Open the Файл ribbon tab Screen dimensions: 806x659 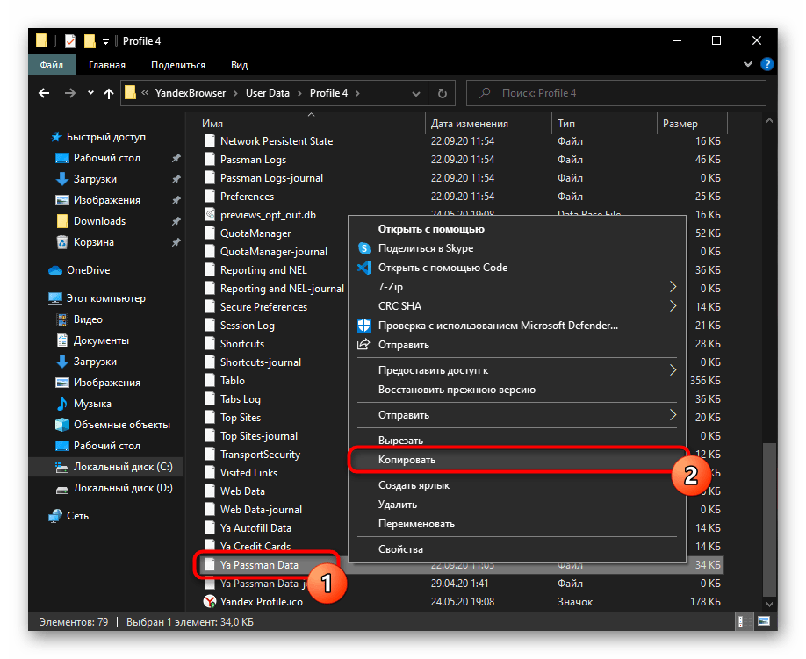(x=51, y=65)
